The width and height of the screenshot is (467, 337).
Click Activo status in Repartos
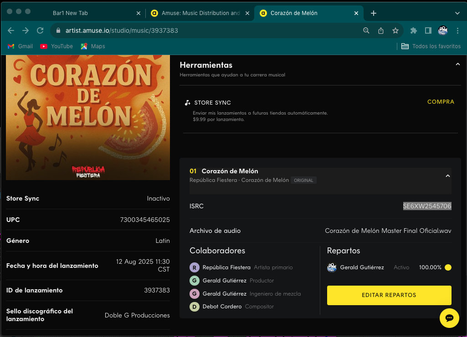[x=401, y=267]
